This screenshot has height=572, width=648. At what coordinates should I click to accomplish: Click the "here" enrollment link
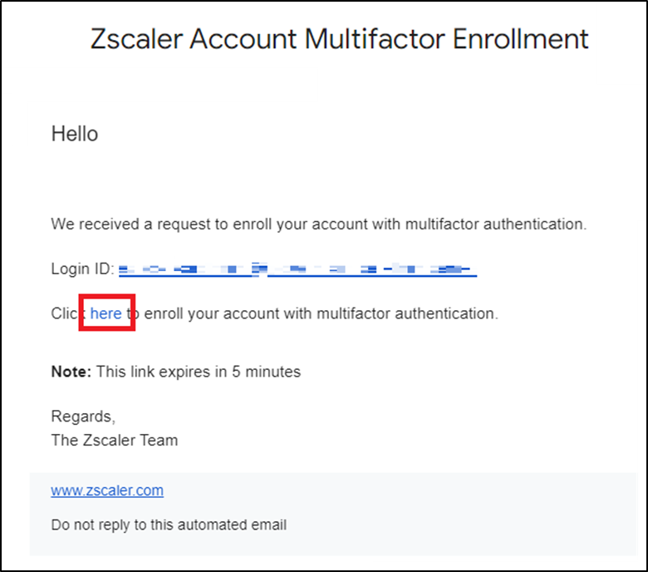click(x=106, y=313)
